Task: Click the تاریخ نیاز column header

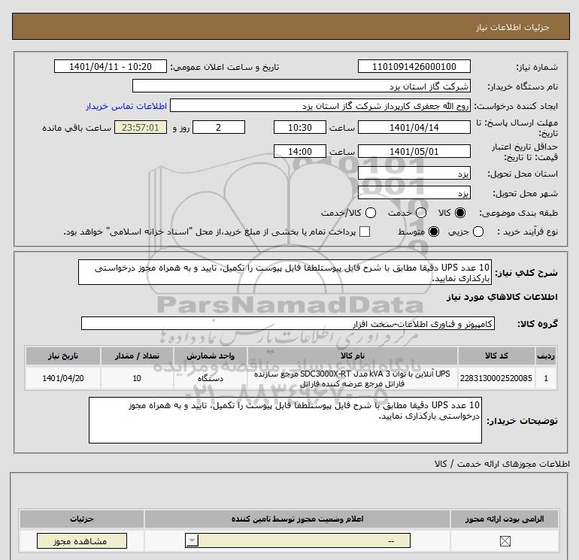Action: (x=62, y=356)
